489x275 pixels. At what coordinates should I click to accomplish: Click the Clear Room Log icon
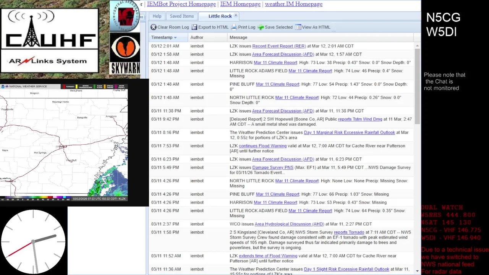coord(154,27)
